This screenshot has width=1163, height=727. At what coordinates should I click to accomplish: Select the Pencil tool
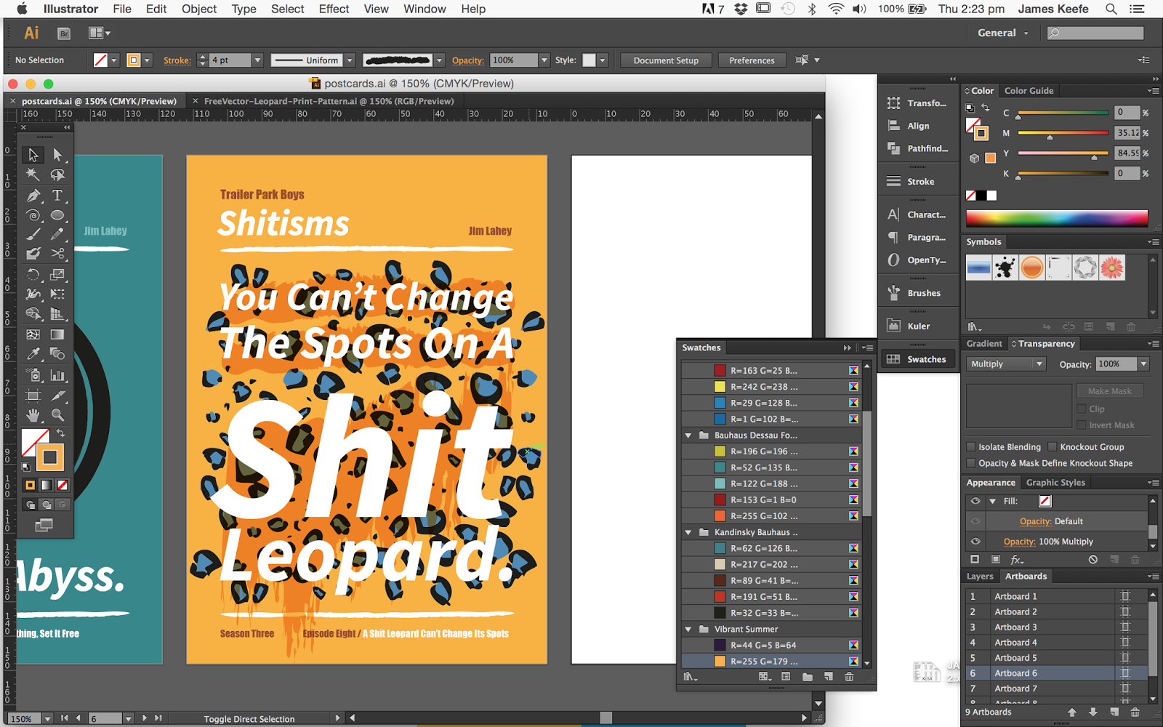[x=57, y=234]
